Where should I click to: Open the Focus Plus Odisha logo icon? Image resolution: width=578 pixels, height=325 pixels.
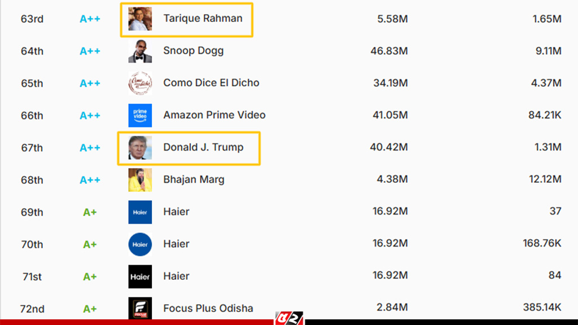point(139,308)
